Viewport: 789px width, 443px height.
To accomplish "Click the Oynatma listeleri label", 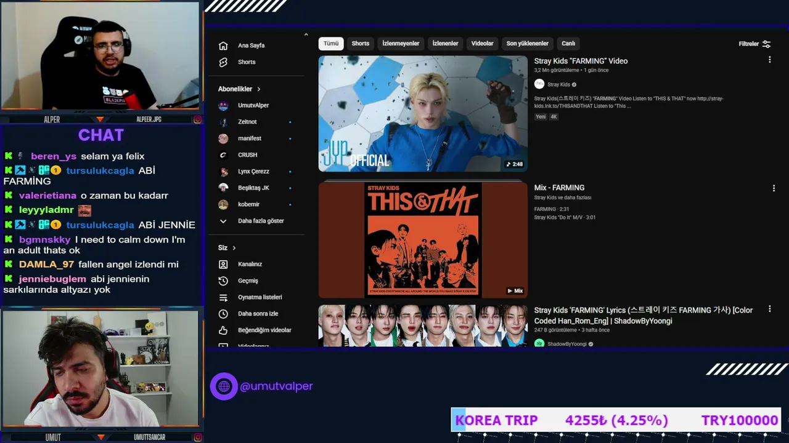I will click(260, 297).
